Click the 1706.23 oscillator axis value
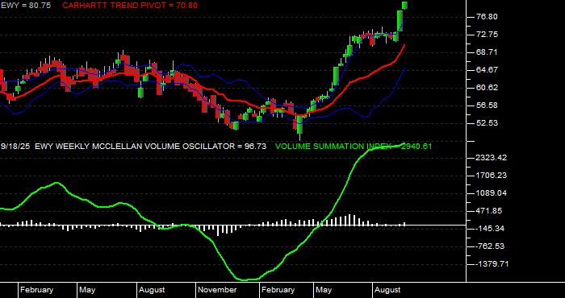The image size is (565, 298). point(492,176)
